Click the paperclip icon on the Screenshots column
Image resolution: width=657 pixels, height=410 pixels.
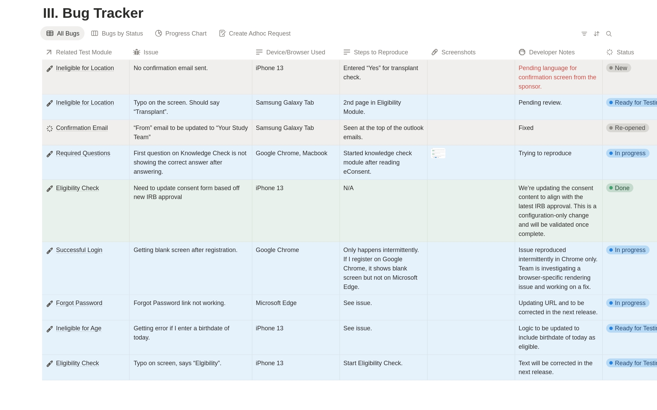pos(434,52)
